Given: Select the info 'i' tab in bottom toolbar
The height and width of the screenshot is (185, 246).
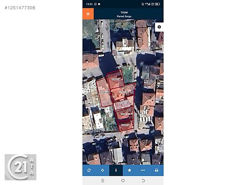Looking at the screenshot, I should click(116, 170).
